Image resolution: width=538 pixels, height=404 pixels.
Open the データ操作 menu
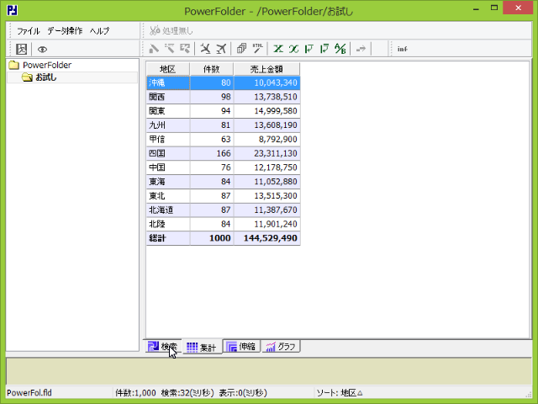(x=65, y=31)
